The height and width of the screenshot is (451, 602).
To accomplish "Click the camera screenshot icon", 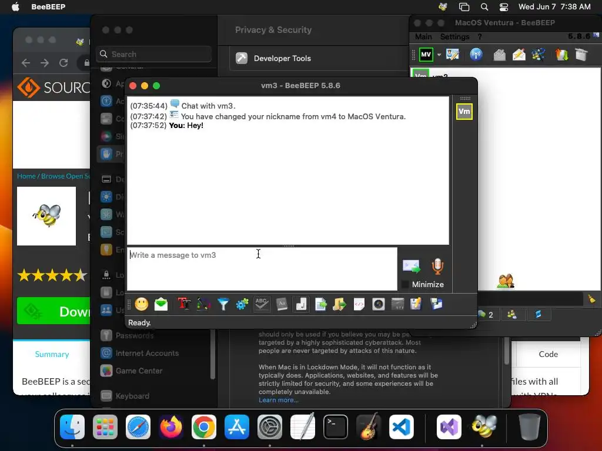I will point(378,305).
